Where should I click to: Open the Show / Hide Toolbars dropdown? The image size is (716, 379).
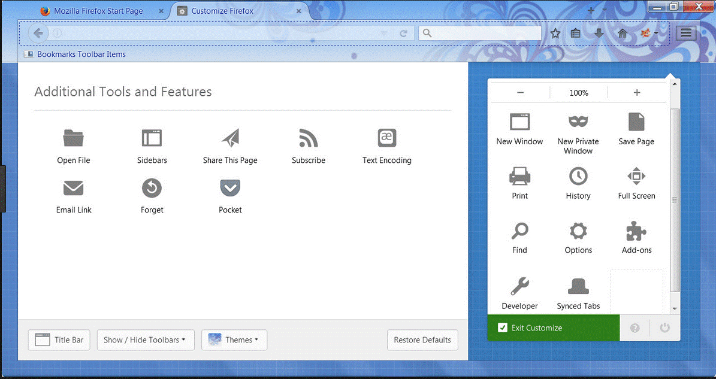(x=146, y=339)
